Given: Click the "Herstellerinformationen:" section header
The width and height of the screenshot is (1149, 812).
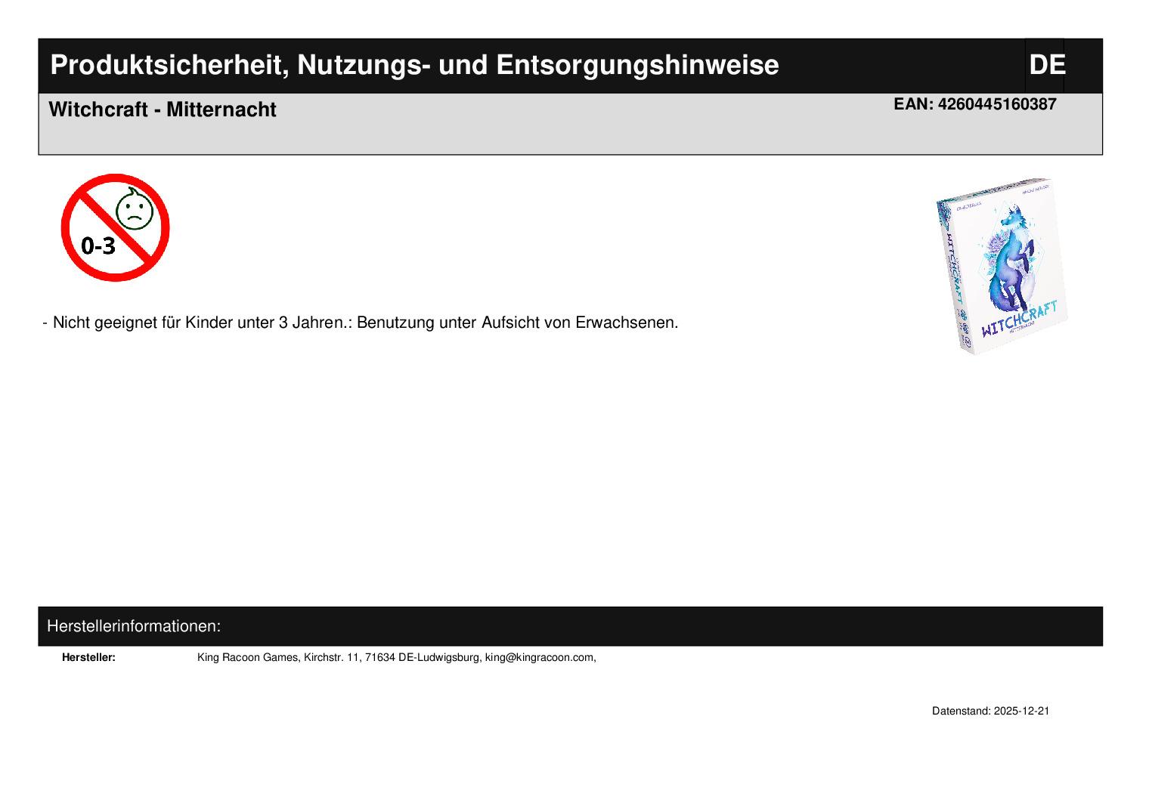Looking at the screenshot, I should point(134,626).
